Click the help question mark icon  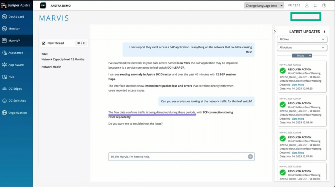[324, 6]
